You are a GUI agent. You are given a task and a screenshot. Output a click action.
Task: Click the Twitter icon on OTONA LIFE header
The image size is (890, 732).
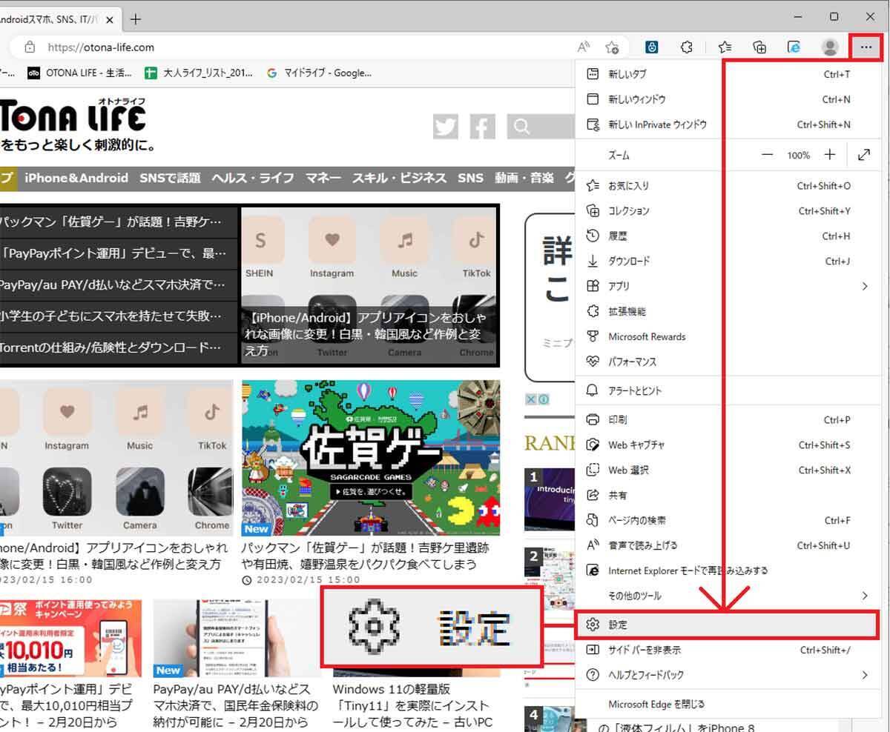pos(445,127)
